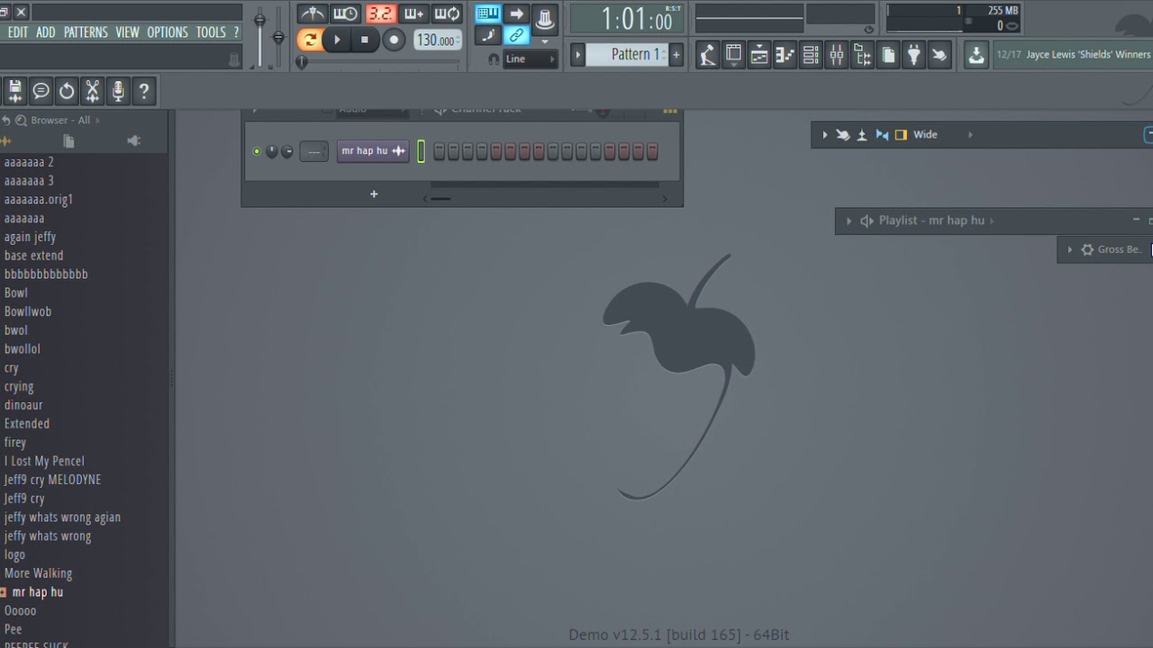Toggle auto-scrolling arrow button
The height and width of the screenshot is (648, 1153).
click(516, 13)
